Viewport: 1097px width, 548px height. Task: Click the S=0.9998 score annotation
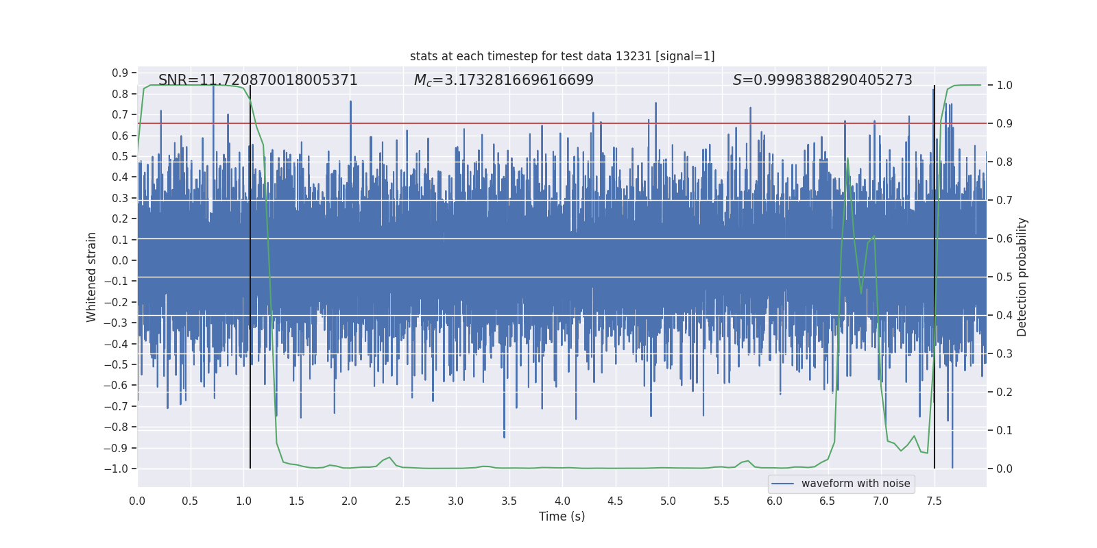[x=823, y=80]
